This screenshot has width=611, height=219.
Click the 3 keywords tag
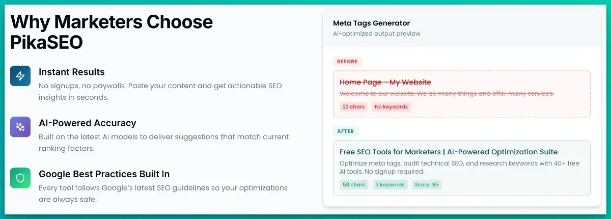pos(391,184)
